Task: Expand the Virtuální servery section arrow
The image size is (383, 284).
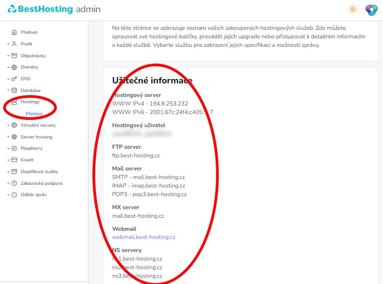Action: pos(8,125)
